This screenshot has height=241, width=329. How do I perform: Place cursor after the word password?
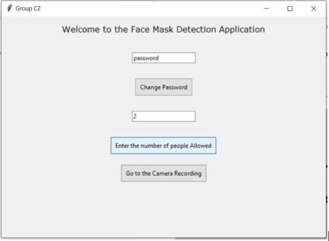(x=159, y=58)
